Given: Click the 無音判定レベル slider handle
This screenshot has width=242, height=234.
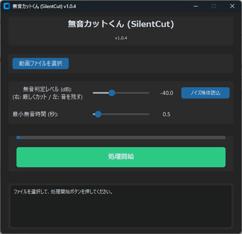Looking at the screenshot, I should pyautogui.click(x=112, y=93).
